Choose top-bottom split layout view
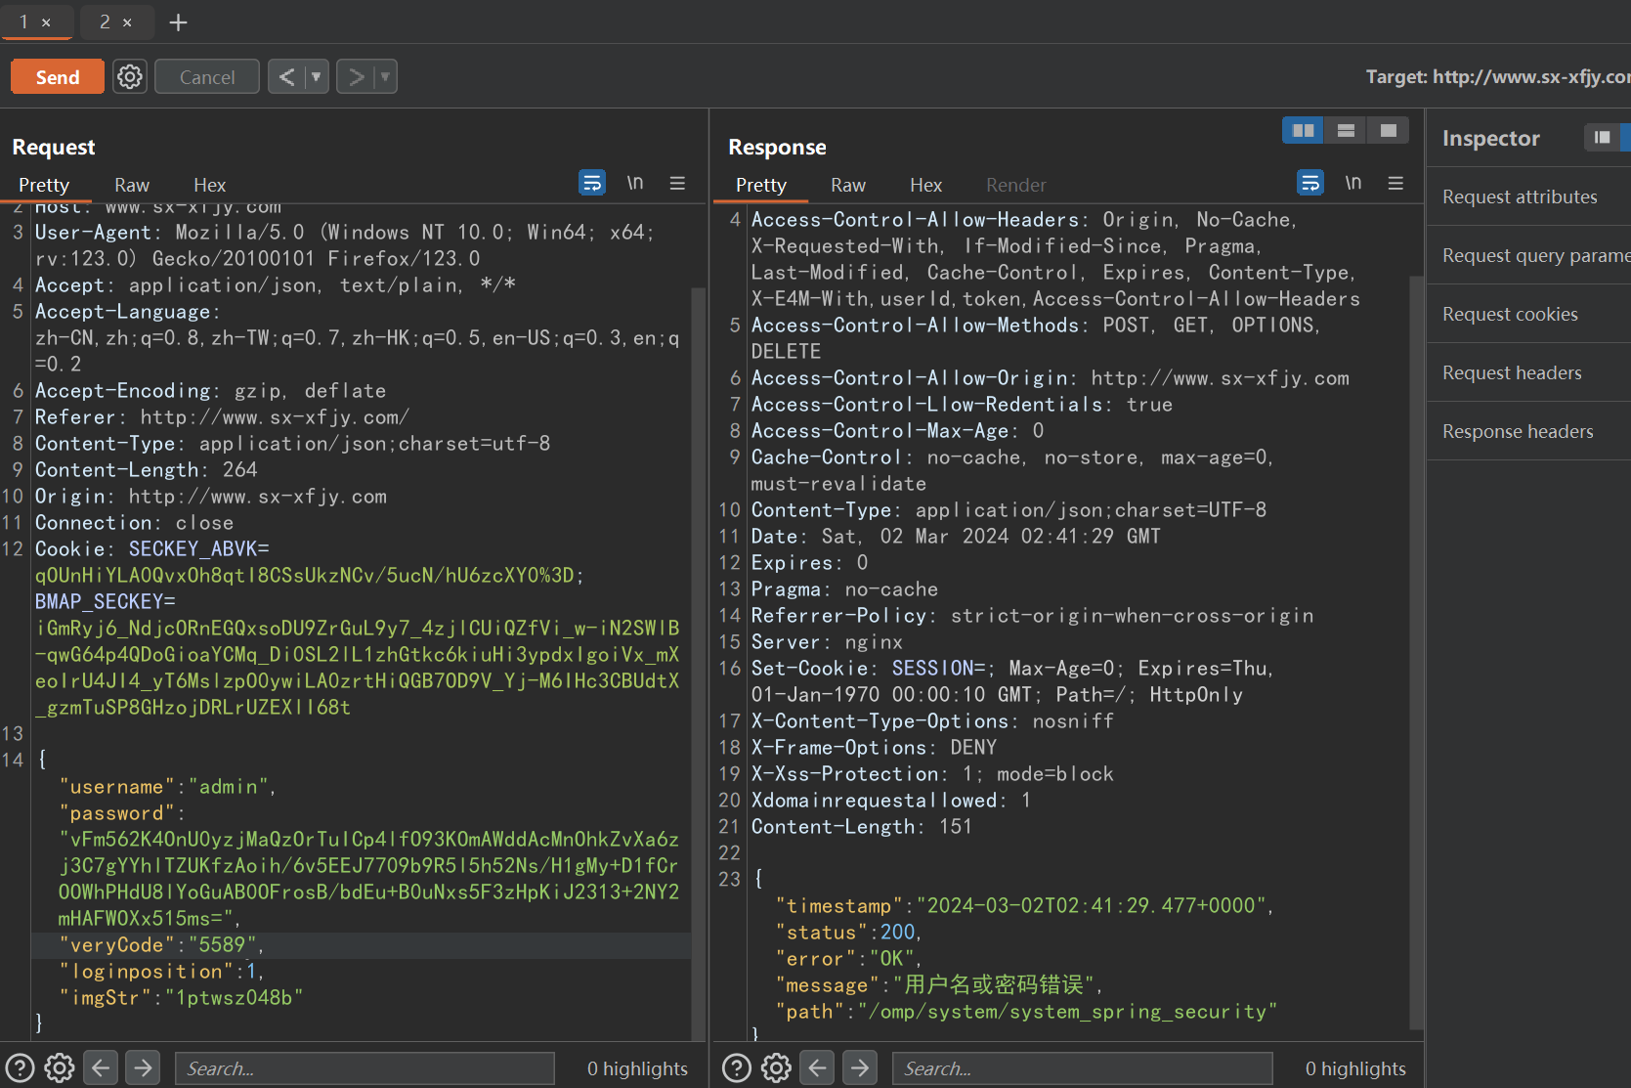Image resolution: width=1631 pixels, height=1088 pixels. point(1346,130)
